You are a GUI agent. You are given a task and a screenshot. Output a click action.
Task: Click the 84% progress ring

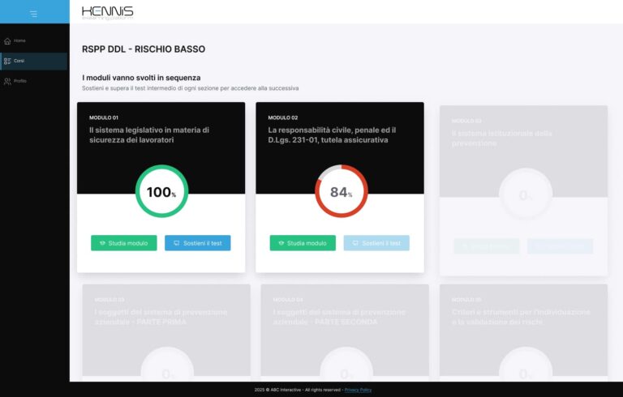tap(341, 191)
